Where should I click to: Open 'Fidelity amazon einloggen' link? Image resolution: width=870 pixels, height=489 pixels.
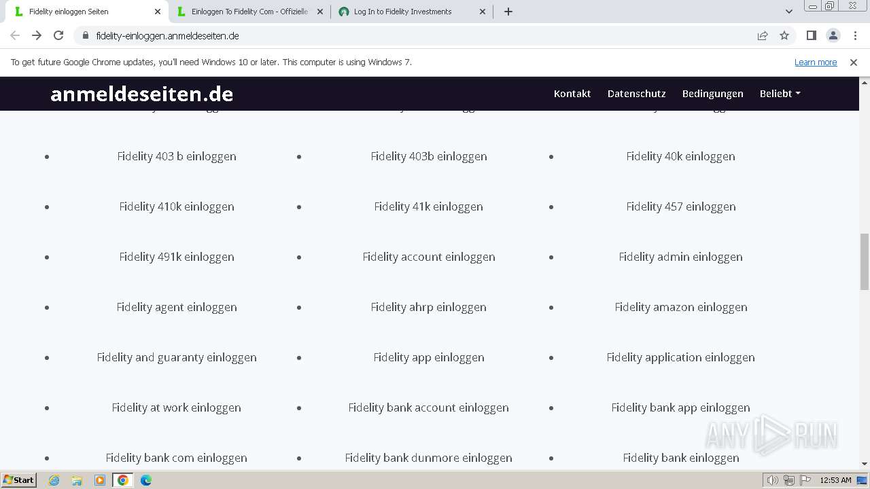point(680,307)
